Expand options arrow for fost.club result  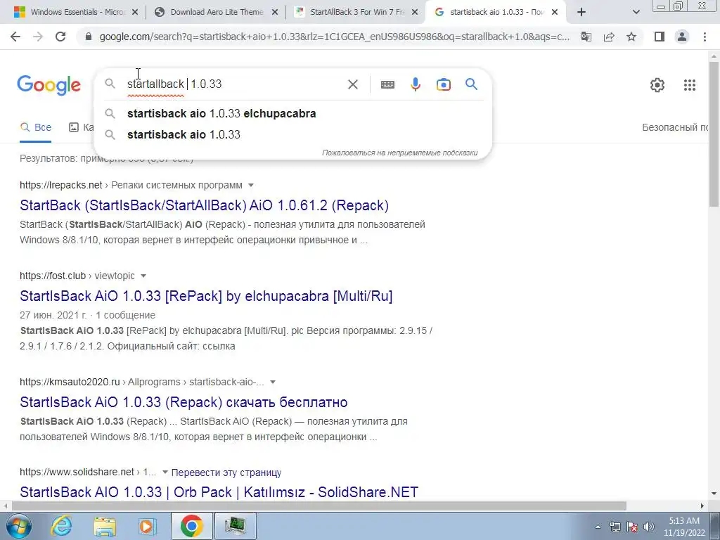(143, 276)
